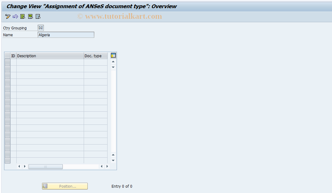Click the 'Entry 0 of 0' text

[122, 186]
